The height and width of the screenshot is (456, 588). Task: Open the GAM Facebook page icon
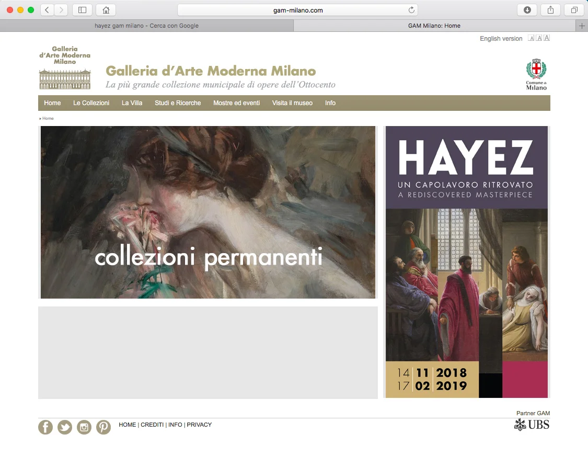45,427
